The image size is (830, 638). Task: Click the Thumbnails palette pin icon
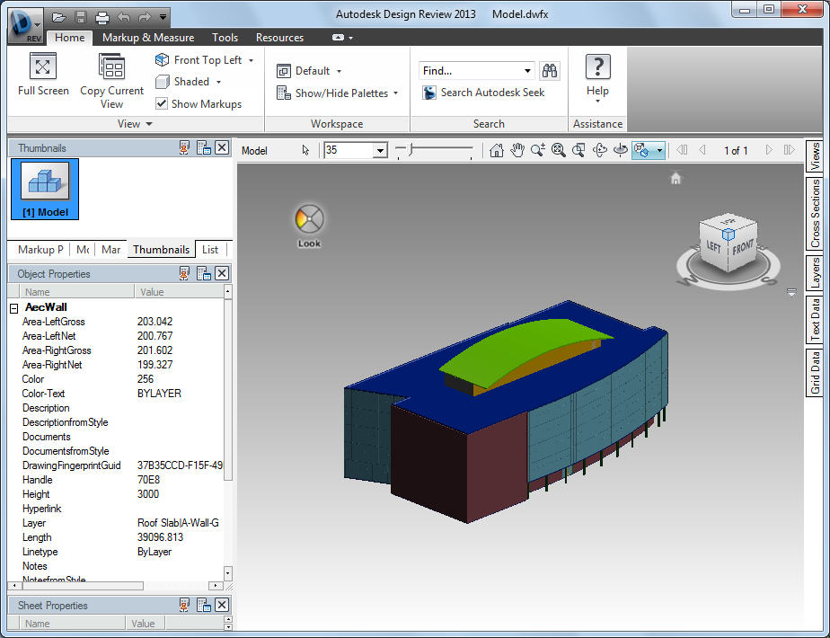click(x=184, y=147)
